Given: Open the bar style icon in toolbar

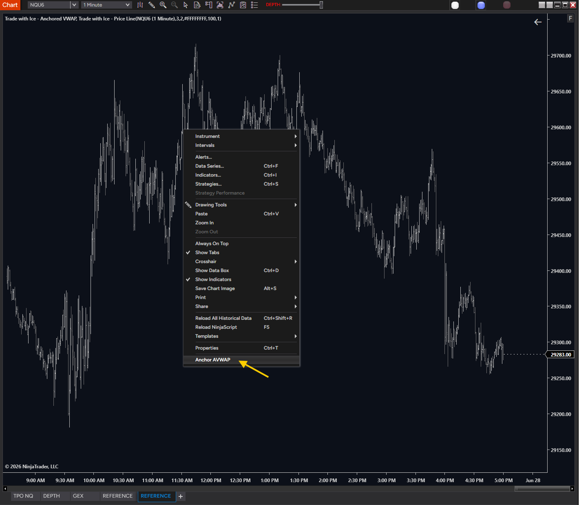Looking at the screenshot, I should pos(140,5).
